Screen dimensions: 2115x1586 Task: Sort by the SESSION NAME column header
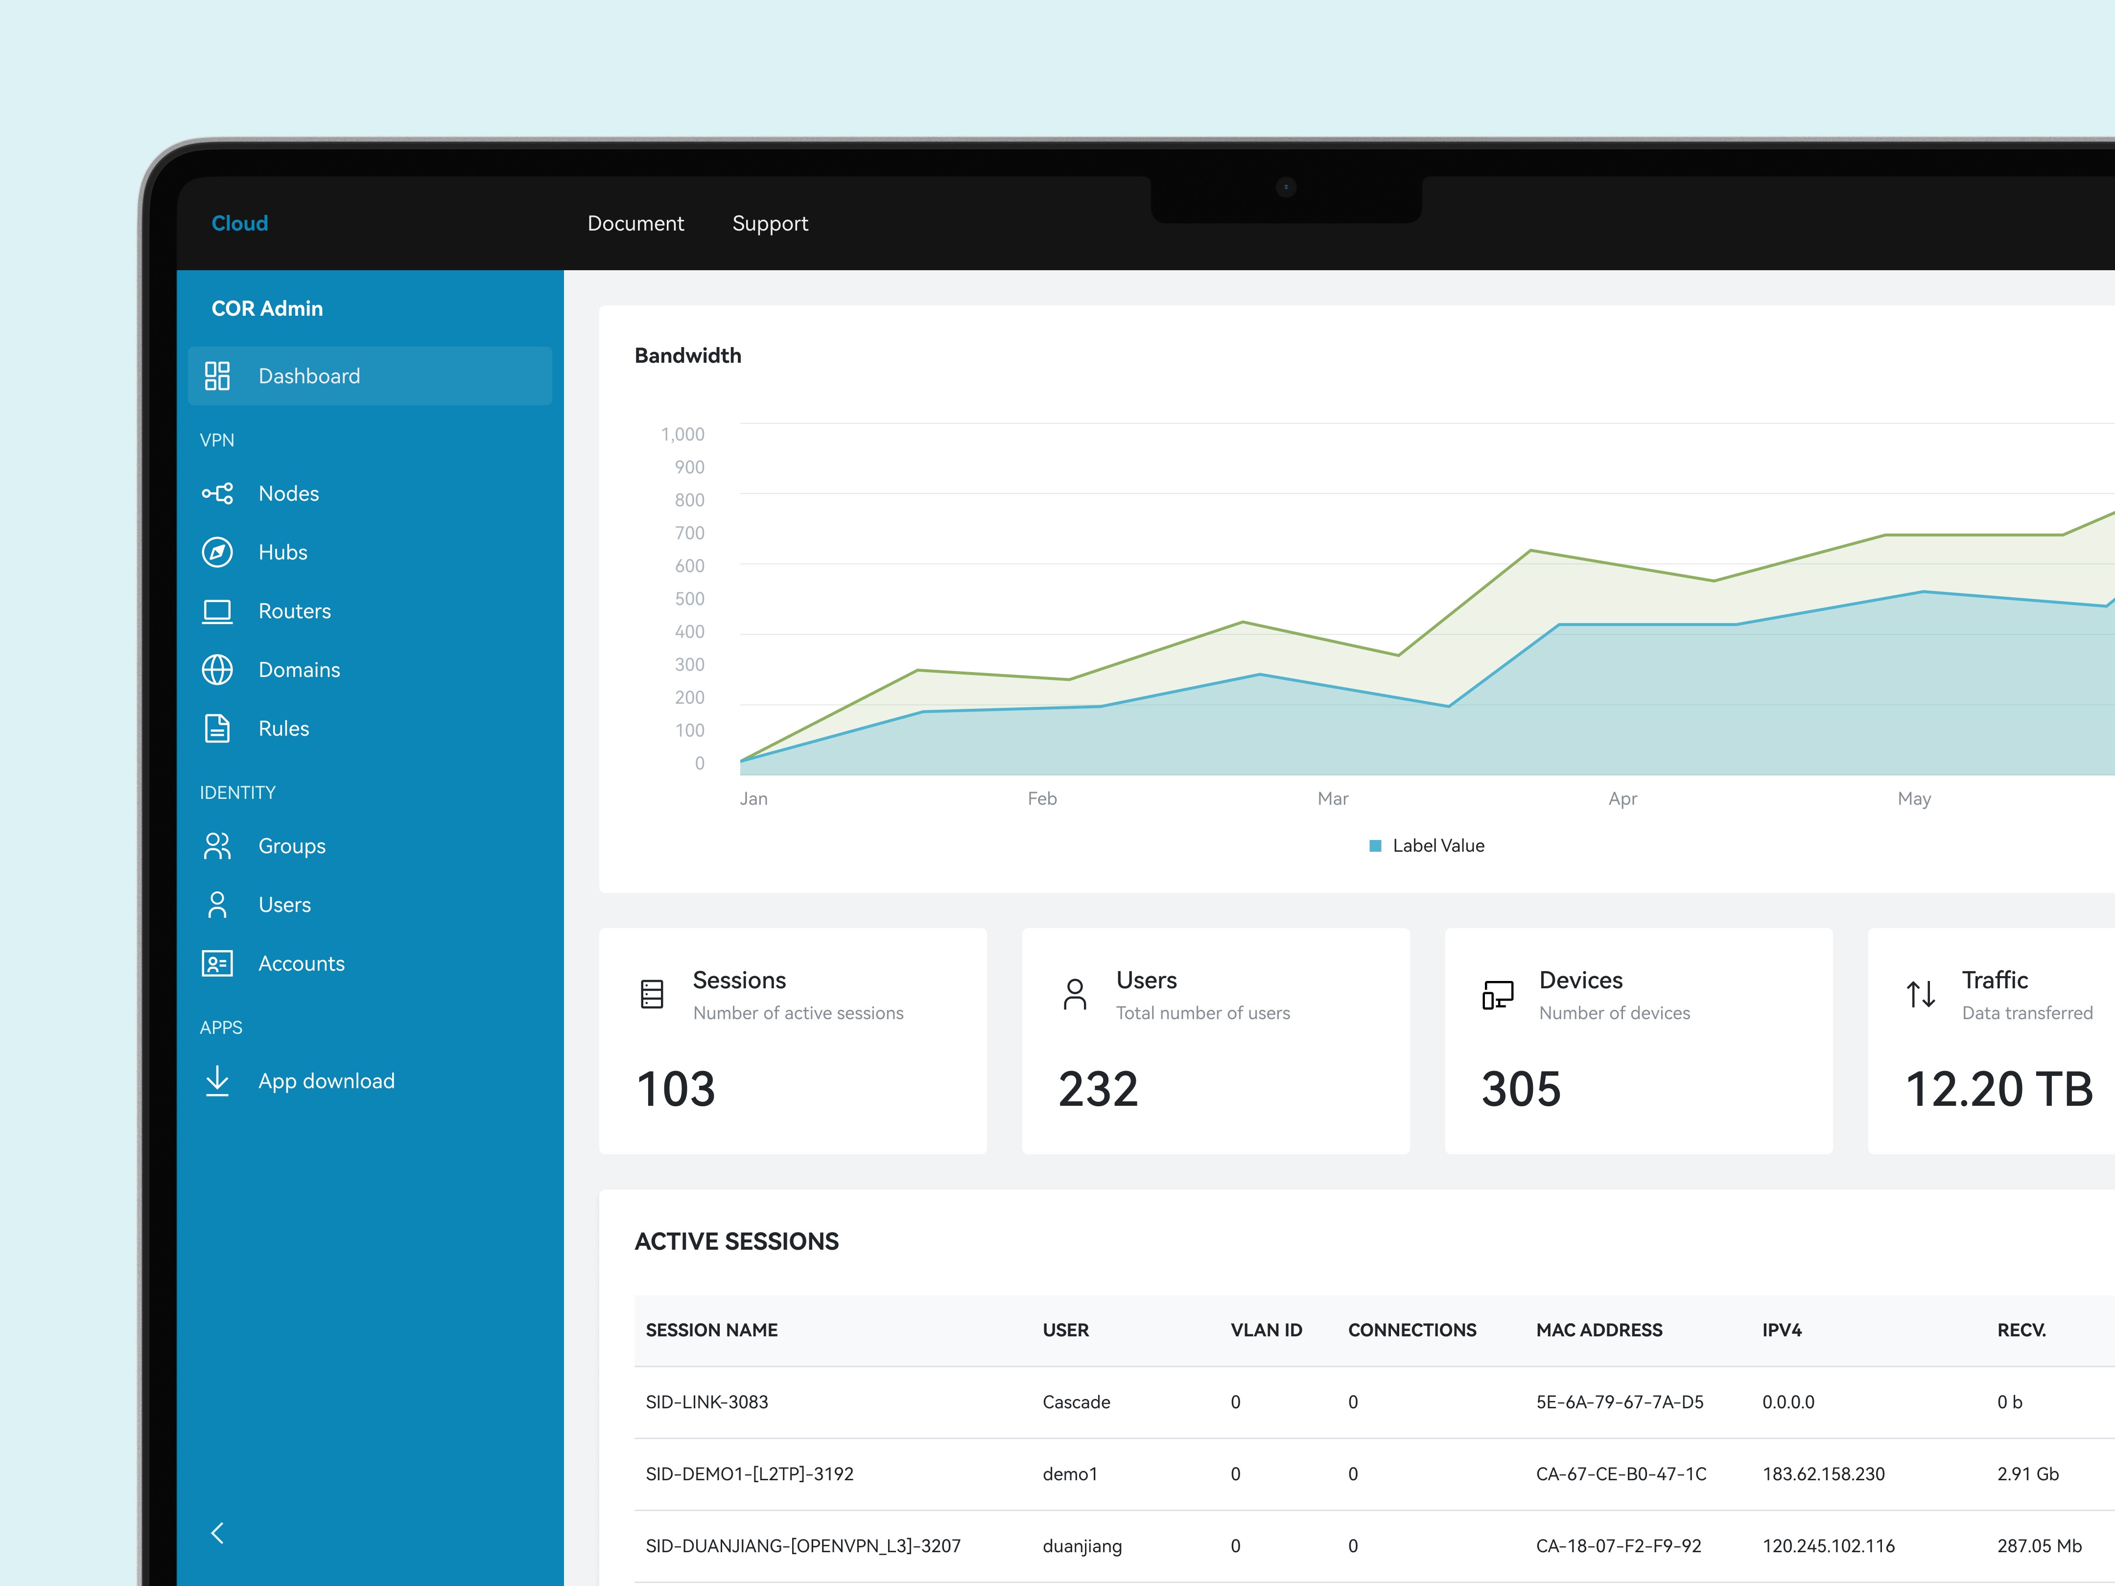point(711,1330)
